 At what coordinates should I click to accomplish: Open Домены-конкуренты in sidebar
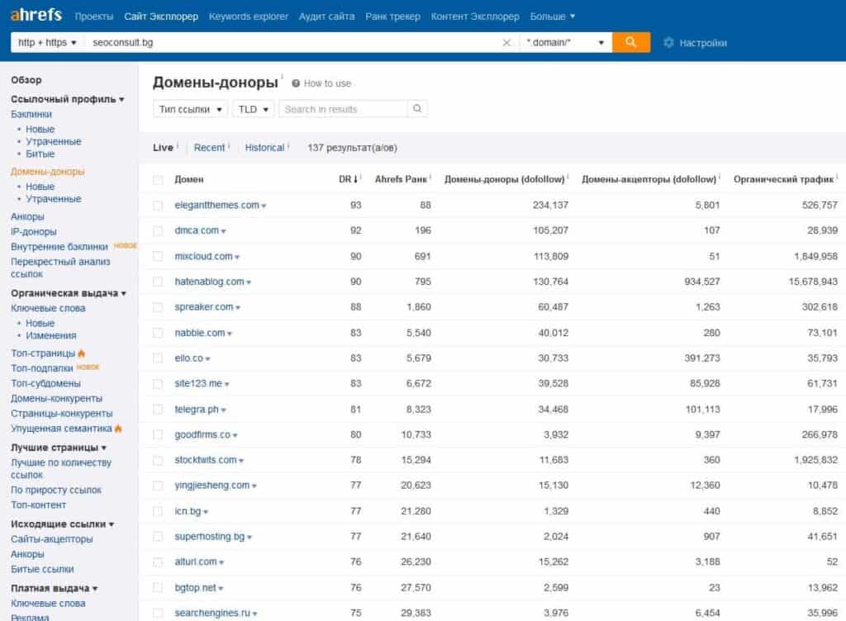57,398
